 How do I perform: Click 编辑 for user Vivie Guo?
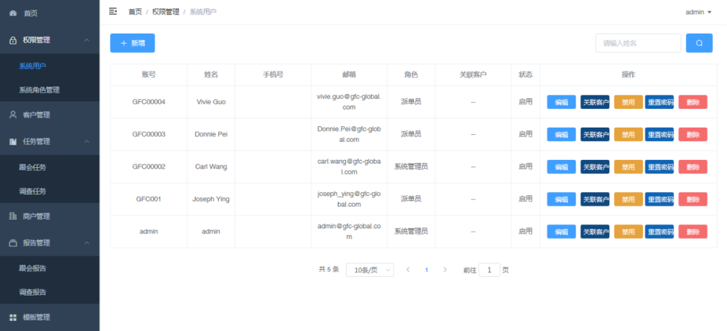(561, 102)
